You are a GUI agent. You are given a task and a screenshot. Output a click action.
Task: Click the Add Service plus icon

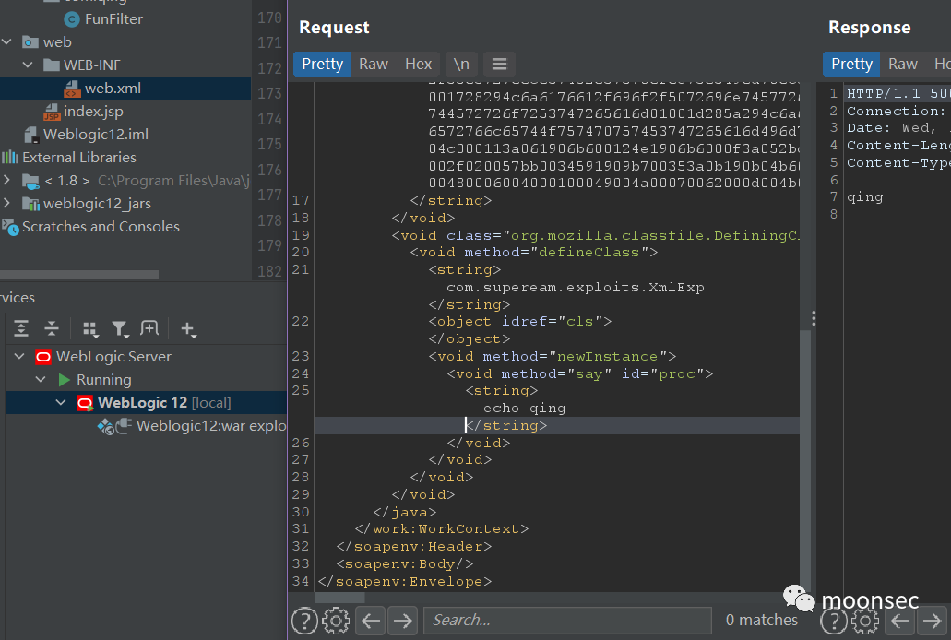point(188,329)
